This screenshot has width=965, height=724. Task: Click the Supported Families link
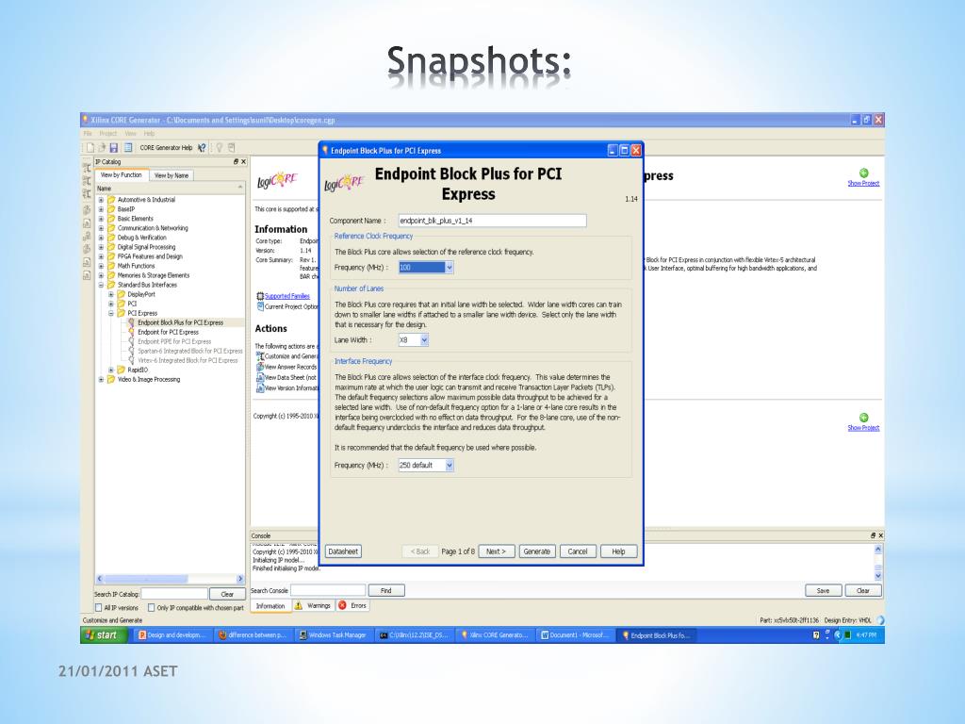coord(286,296)
